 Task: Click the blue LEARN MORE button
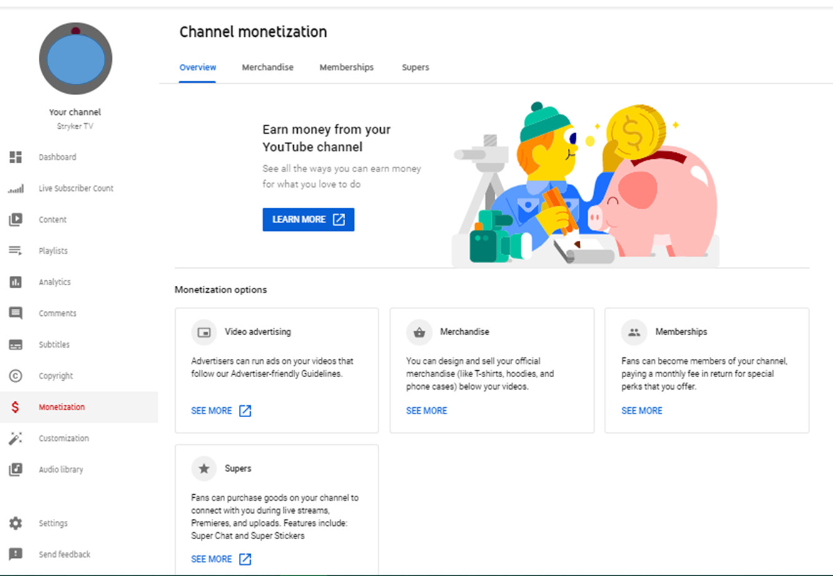[x=308, y=220]
